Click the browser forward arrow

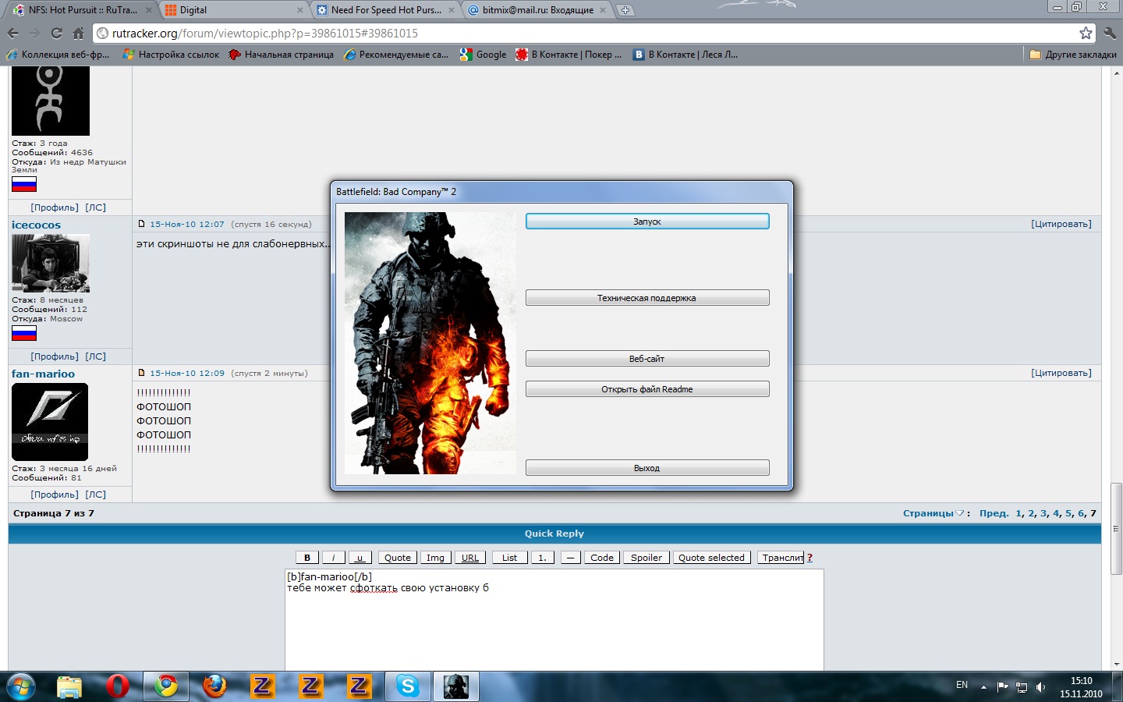click(x=34, y=33)
